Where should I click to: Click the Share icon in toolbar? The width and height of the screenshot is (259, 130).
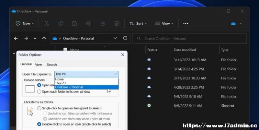point(103,23)
